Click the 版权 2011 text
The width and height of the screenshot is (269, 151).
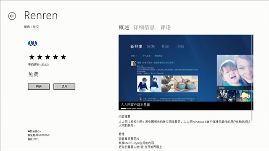coord(33,139)
